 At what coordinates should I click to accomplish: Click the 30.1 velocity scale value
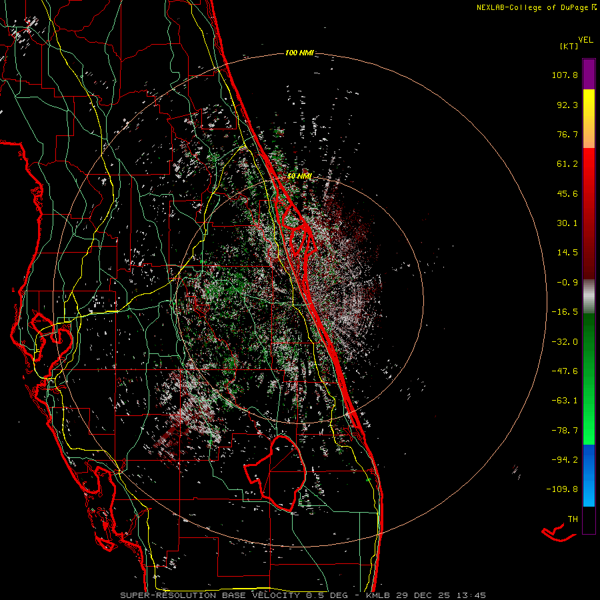(x=567, y=223)
